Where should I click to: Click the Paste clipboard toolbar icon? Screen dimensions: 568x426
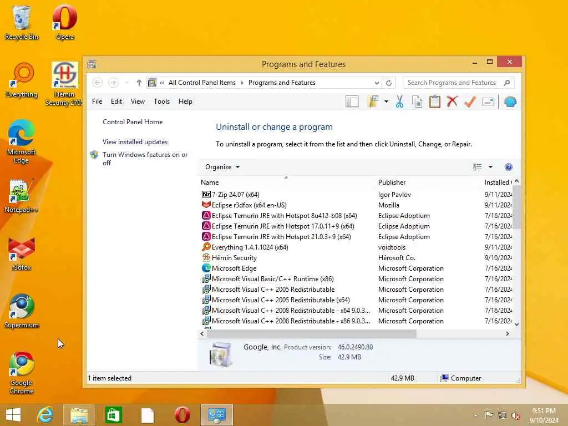[x=435, y=102]
